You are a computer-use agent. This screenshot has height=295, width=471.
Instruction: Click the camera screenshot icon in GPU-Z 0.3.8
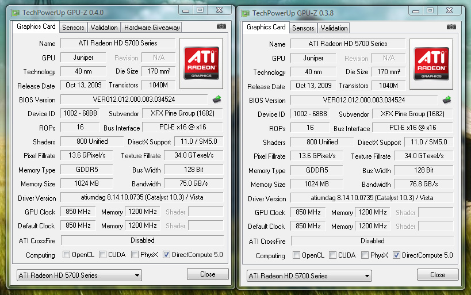point(451,27)
